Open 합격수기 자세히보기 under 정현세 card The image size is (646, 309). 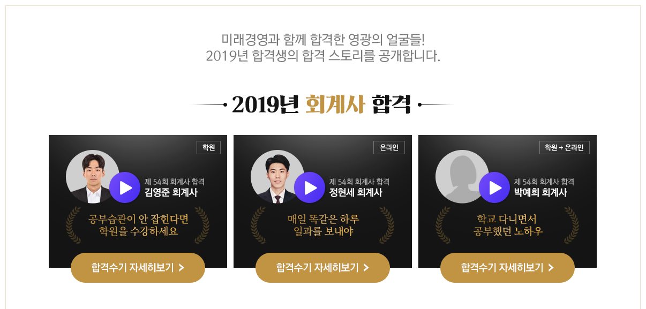322,267
